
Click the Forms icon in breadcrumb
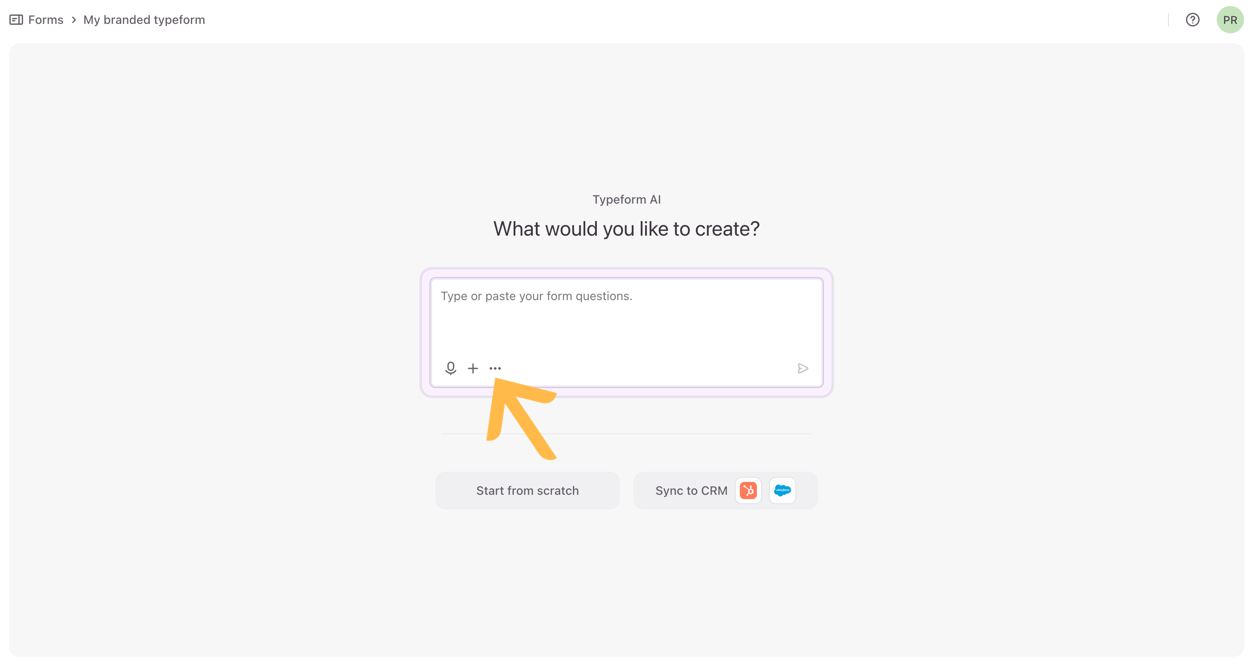16,20
